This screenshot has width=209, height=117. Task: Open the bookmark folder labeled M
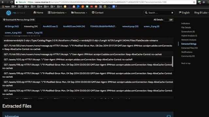coord(40,6)
